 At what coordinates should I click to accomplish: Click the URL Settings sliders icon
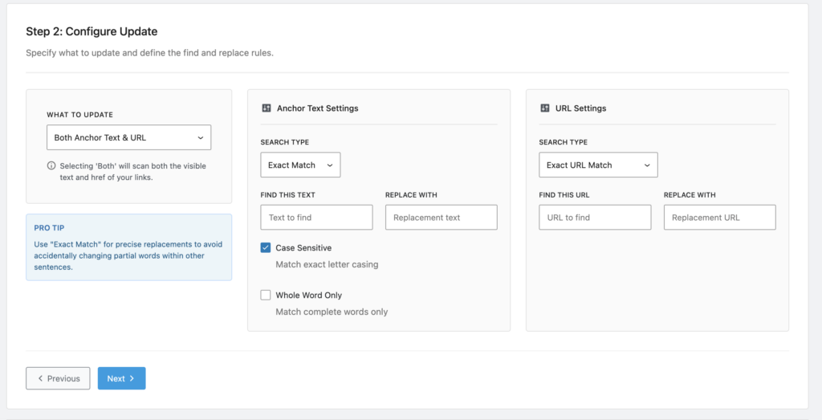pos(545,108)
